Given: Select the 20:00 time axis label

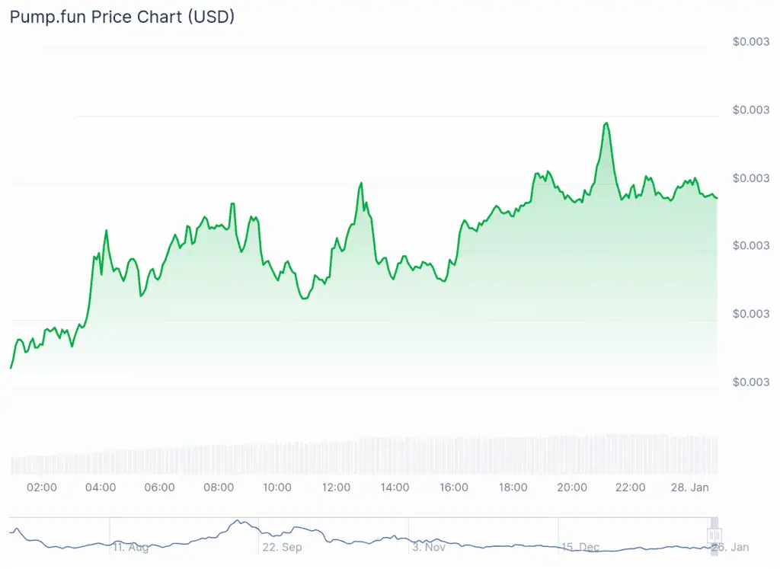Looking at the screenshot, I should pos(572,487).
